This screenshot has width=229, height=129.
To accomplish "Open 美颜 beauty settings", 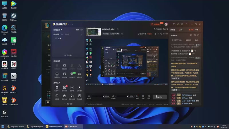I will (137, 97).
